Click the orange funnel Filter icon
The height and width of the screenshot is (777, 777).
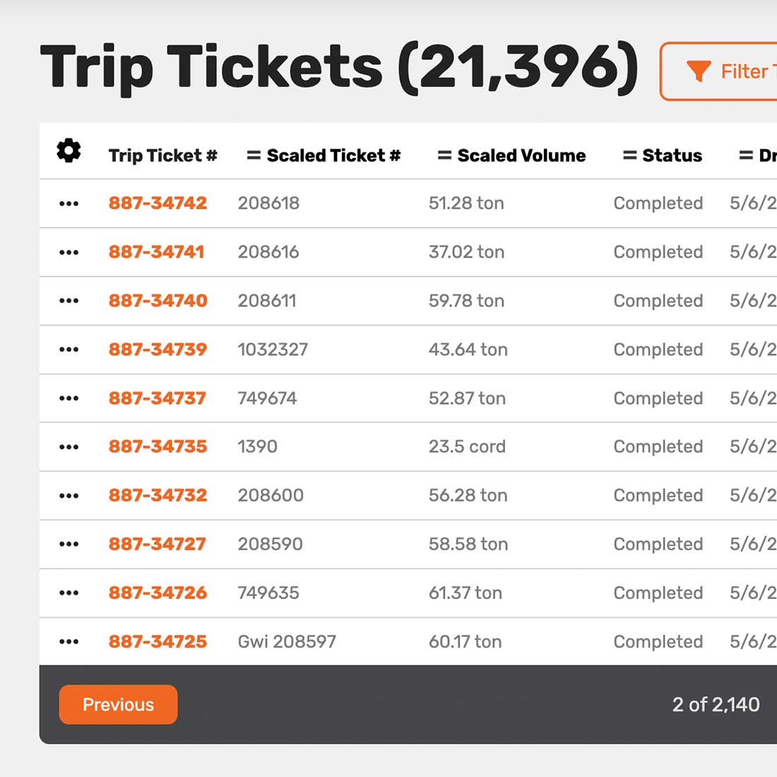[698, 71]
